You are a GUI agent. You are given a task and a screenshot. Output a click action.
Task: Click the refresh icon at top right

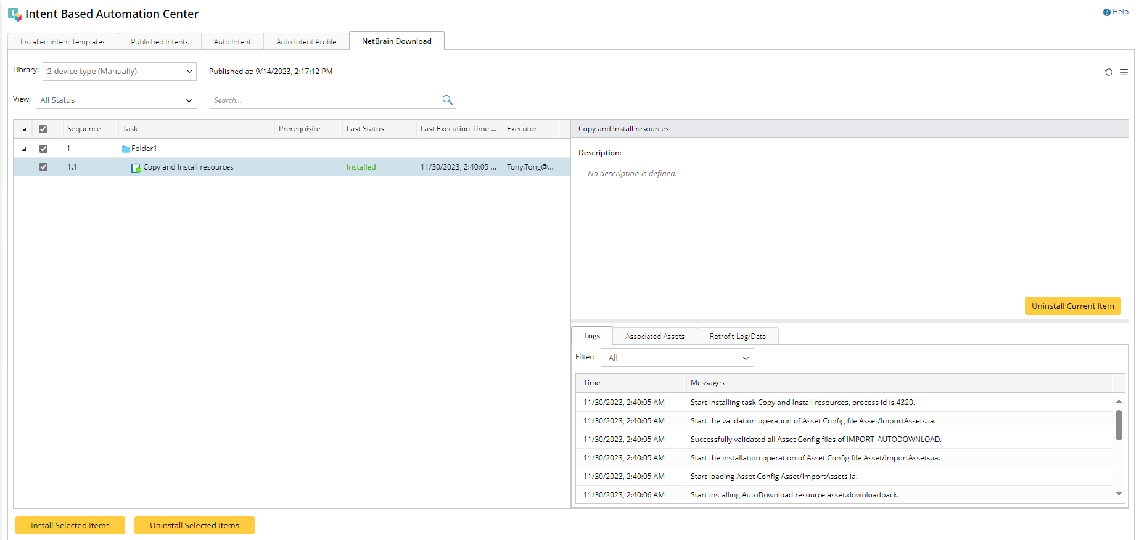1108,72
